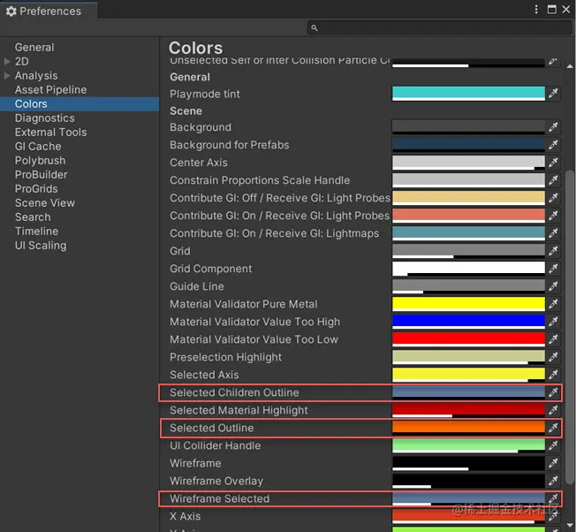This screenshot has width=576, height=532.
Task: Select the Scene View preferences section
Action: coord(45,202)
